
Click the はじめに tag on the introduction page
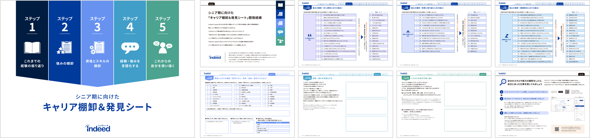(x=212, y=4)
